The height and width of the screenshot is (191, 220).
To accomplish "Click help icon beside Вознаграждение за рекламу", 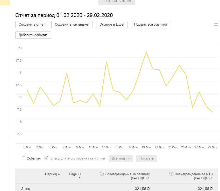I will pyautogui.click(x=102, y=174).
